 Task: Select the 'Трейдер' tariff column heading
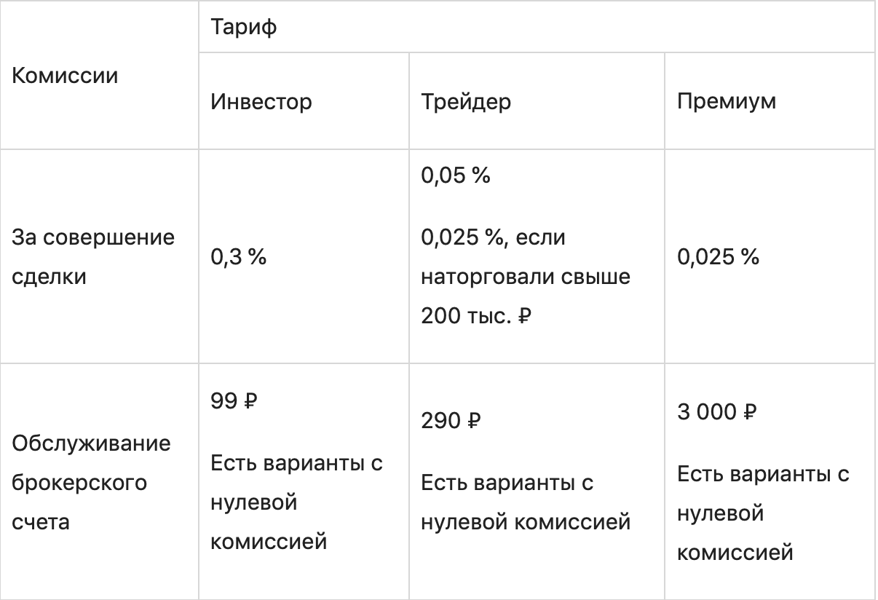click(466, 101)
